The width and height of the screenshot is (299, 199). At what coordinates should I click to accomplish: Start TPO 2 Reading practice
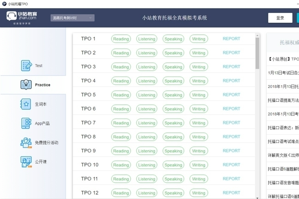[x=121, y=53]
